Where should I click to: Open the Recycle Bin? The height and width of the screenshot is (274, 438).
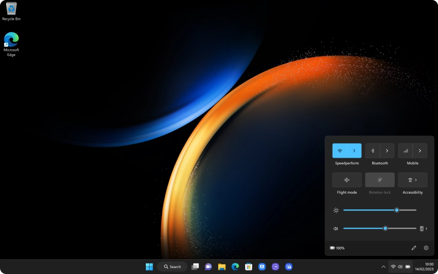10,10
